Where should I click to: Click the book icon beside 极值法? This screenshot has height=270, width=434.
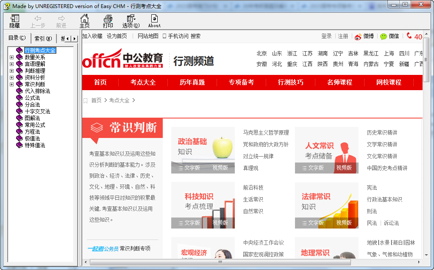(19, 138)
